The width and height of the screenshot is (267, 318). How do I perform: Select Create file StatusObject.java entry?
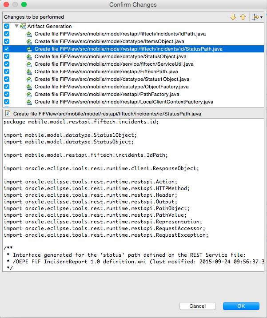pyautogui.click(x=110, y=56)
